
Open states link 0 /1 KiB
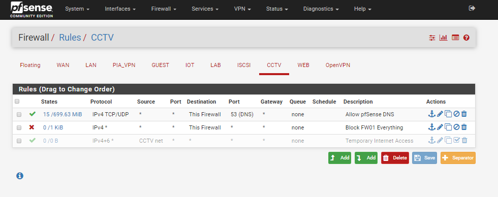53,128
